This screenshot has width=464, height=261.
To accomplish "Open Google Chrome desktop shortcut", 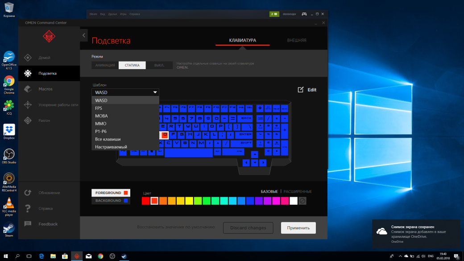I will point(9,85).
